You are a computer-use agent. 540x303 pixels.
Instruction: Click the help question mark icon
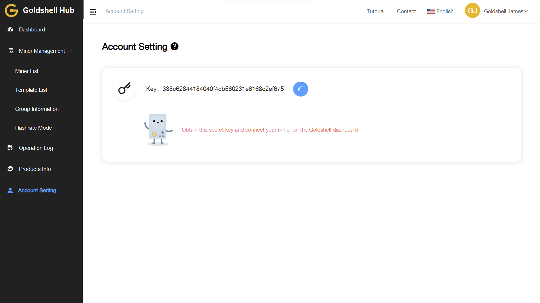[x=174, y=46]
